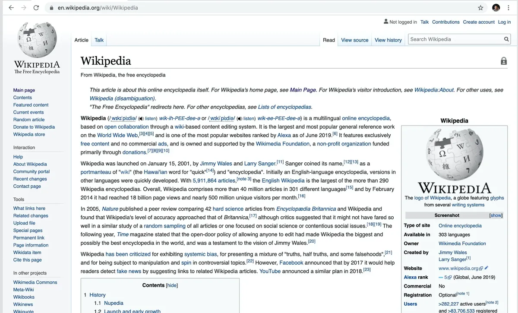Image resolution: width=518 pixels, height=313 pixels.
Task: Play the first pronunciation listen speaker icon
Action: pos(141,118)
